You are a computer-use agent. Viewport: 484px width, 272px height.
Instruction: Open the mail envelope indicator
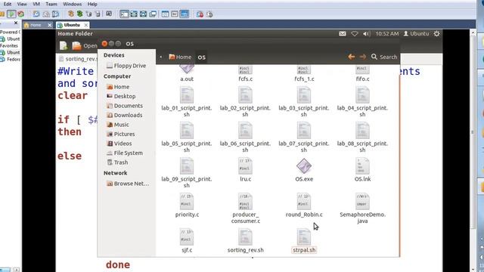click(343, 33)
